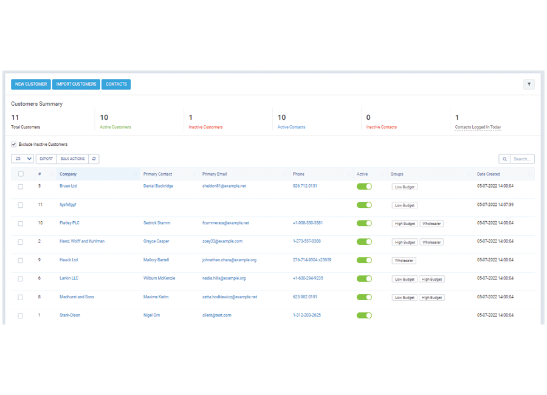Open Hauck Ltd company link
The height and width of the screenshot is (395, 547).
point(69,260)
